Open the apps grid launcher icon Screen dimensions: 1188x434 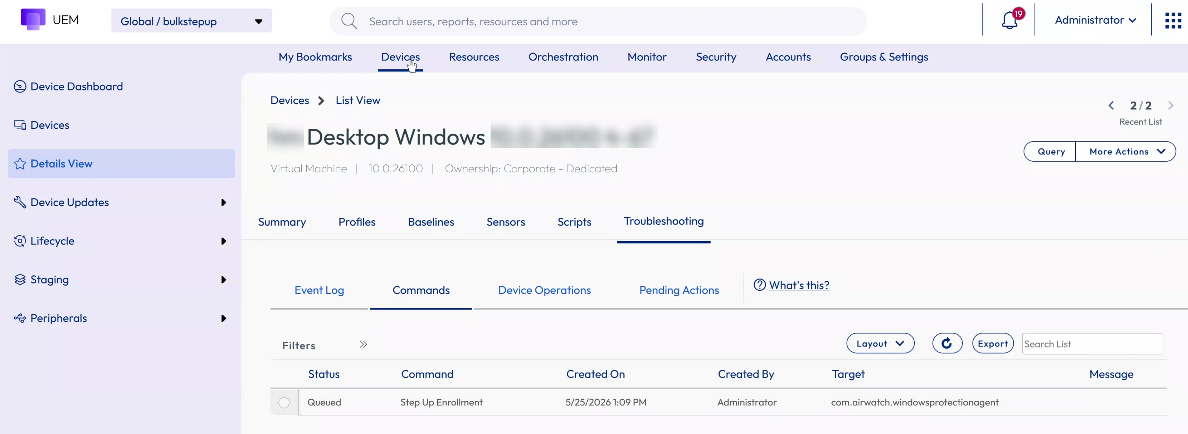pos(1173,21)
